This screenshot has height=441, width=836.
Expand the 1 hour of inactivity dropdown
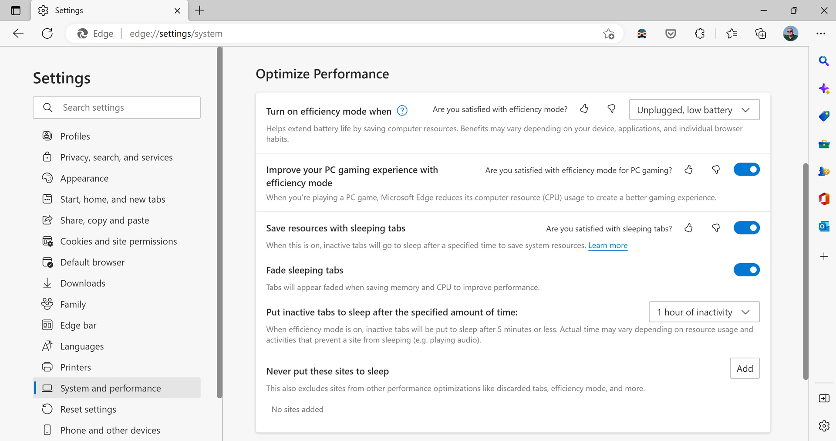click(x=704, y=312)
